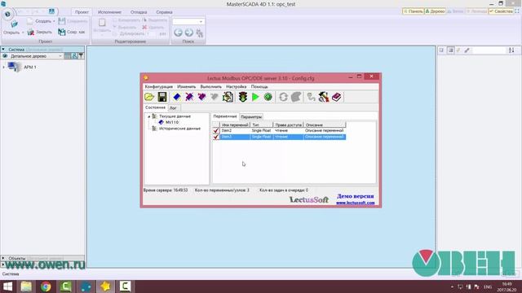The width and height of the screenshot is (522, 293).
Task: Open the Выполнить menu
Action: point(210,87)
